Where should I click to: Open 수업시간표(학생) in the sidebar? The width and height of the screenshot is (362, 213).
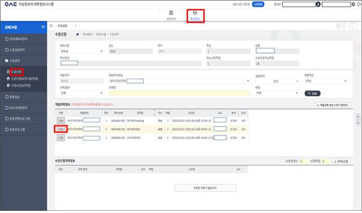click(x=21, y=85)
